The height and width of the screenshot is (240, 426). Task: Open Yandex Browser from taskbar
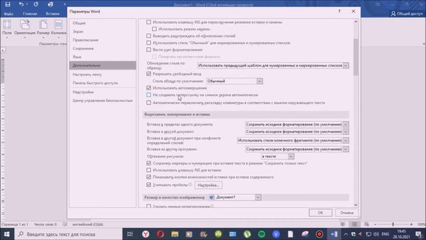tap(146, 234)
